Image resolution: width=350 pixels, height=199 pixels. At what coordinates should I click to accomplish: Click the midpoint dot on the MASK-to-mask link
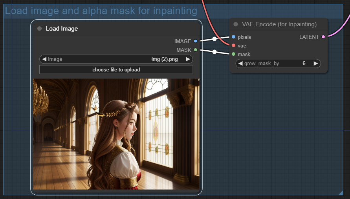tap(214, 52)
